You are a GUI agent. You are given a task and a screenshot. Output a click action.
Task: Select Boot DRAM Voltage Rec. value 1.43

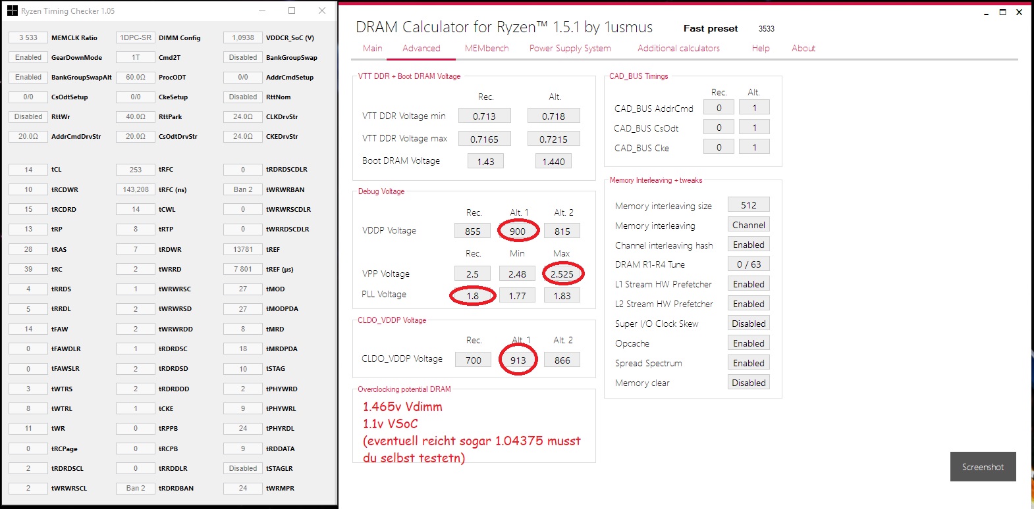tap(485, 162)
